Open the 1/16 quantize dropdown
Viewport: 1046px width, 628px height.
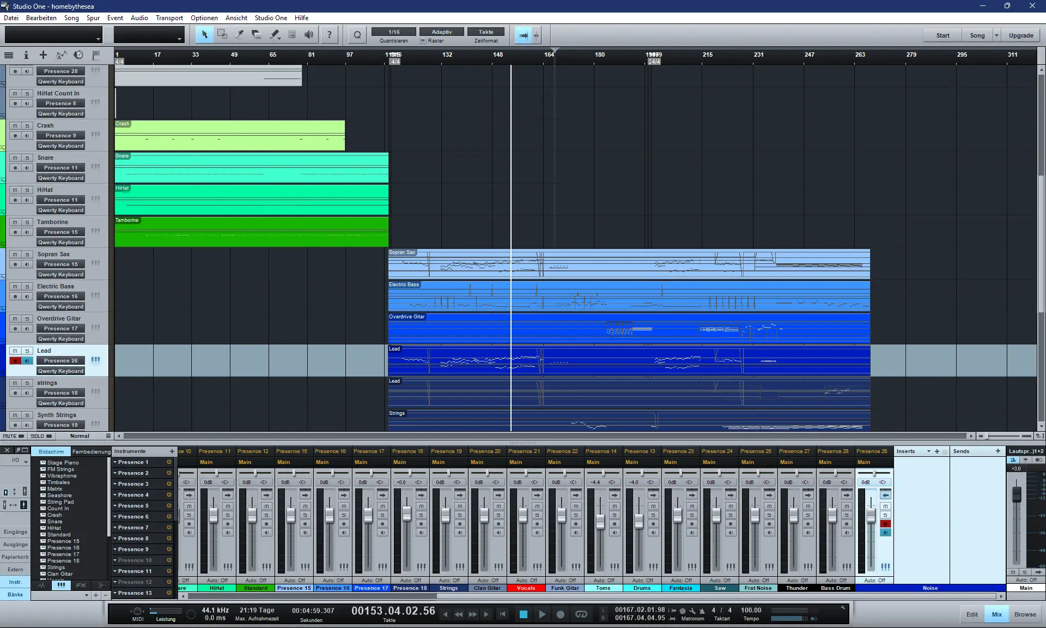(393, 32)
